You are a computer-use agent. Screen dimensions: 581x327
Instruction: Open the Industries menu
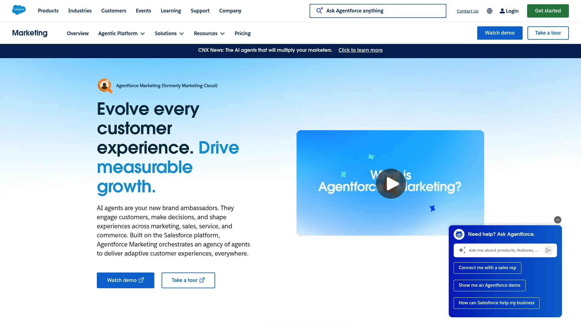coord(80,11)
